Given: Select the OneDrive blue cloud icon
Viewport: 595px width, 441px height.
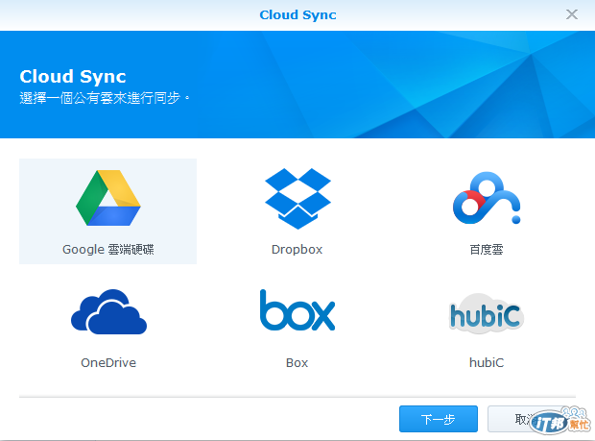Looking at the screenshot, I should click(108, 312).
